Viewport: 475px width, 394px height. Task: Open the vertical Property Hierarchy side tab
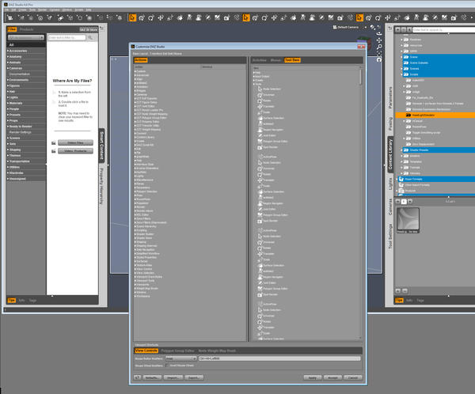(102, 187)
